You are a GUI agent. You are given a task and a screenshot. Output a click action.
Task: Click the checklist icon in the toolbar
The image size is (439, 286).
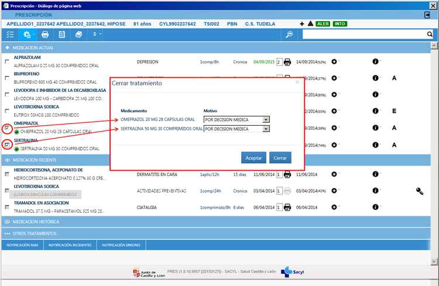(9, 35)
